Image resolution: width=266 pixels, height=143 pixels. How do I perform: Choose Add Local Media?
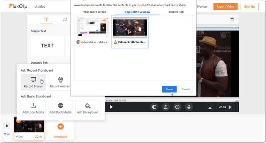(33, 108)
